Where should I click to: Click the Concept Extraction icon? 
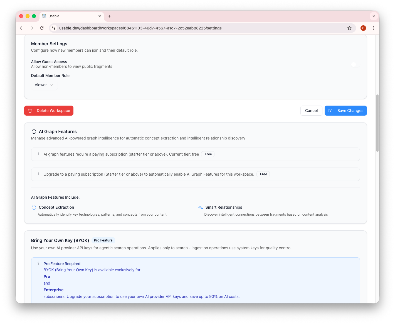(34, 207)
